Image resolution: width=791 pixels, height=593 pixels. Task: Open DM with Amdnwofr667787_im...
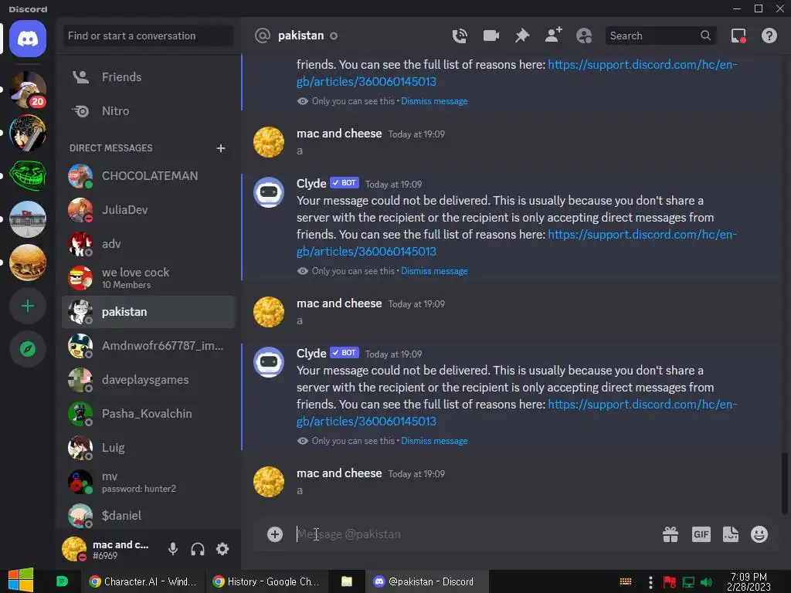(x=148, y=346)
